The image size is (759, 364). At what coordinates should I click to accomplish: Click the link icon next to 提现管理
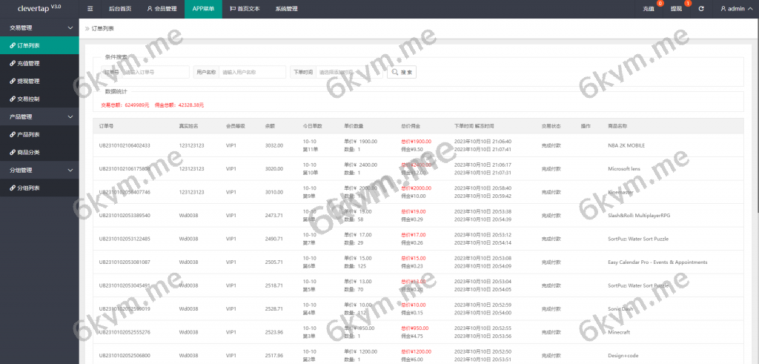pos(12,81)
